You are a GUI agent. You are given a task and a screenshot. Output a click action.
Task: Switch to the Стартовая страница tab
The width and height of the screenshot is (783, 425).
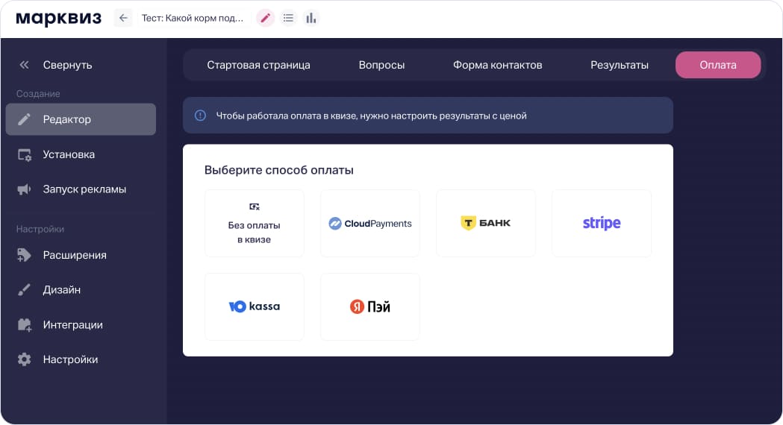click(x=259, y=65)
